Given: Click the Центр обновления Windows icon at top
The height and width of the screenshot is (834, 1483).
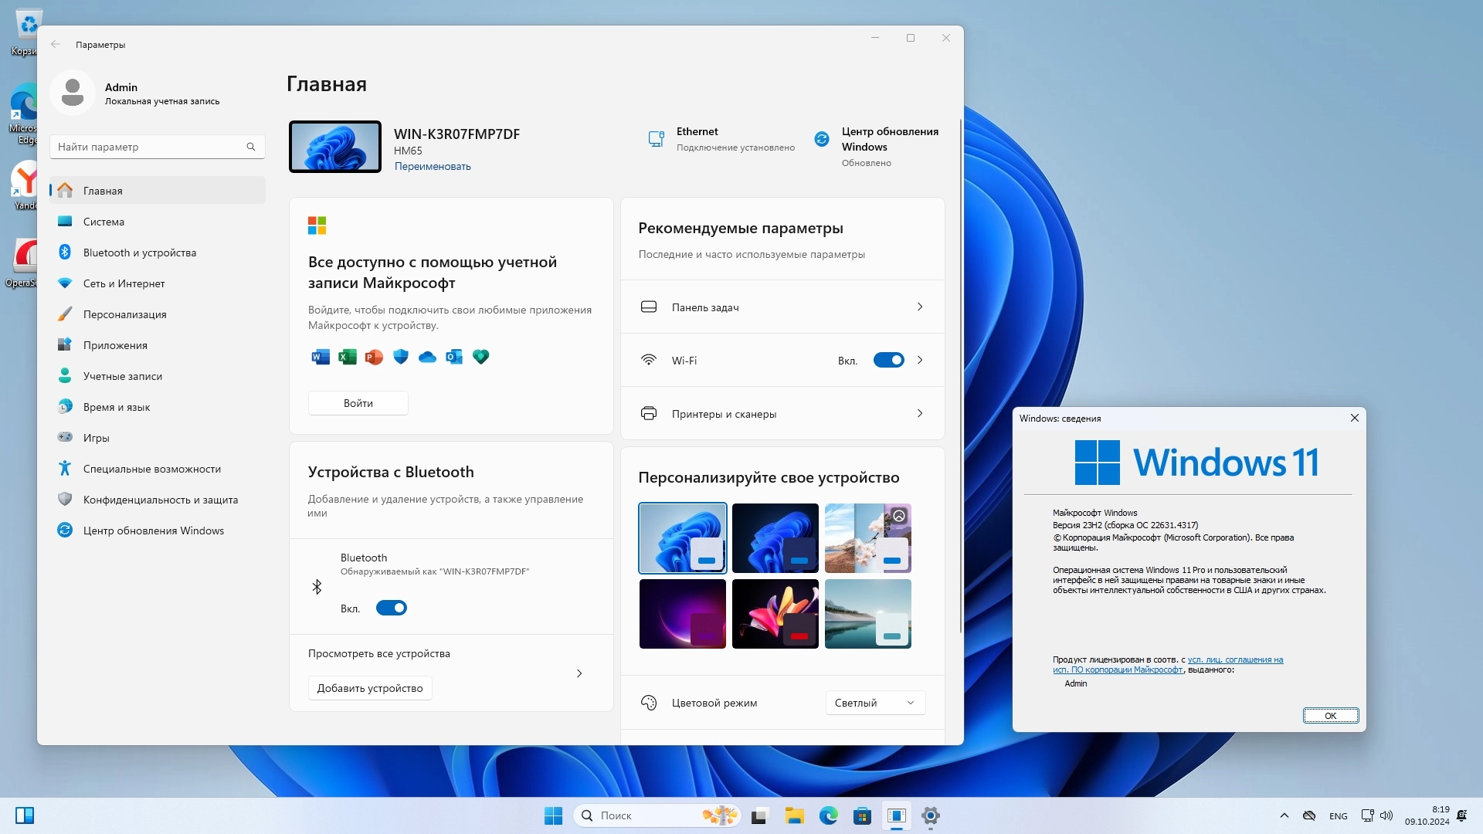Looking at the screenshot, I should [822, 139].
